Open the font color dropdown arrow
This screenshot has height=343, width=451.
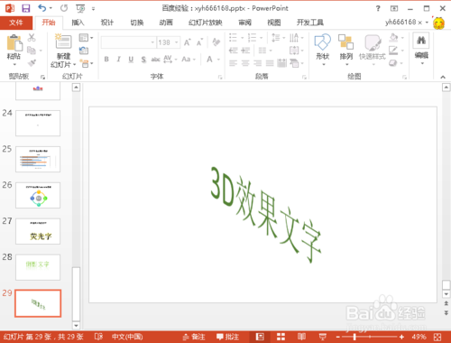point(218,60)
